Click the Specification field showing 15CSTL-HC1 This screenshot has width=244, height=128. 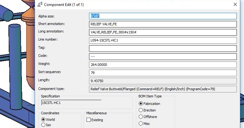(71, 103)
